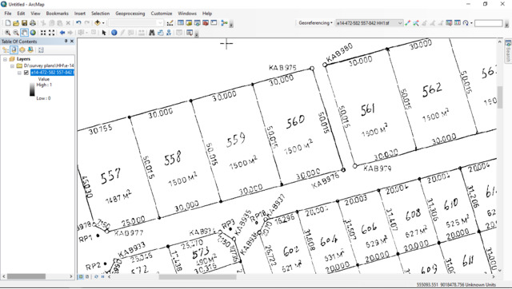Open the Bookmarks menu
This screenshot has height=289, width=512.
tap(57, 14)
